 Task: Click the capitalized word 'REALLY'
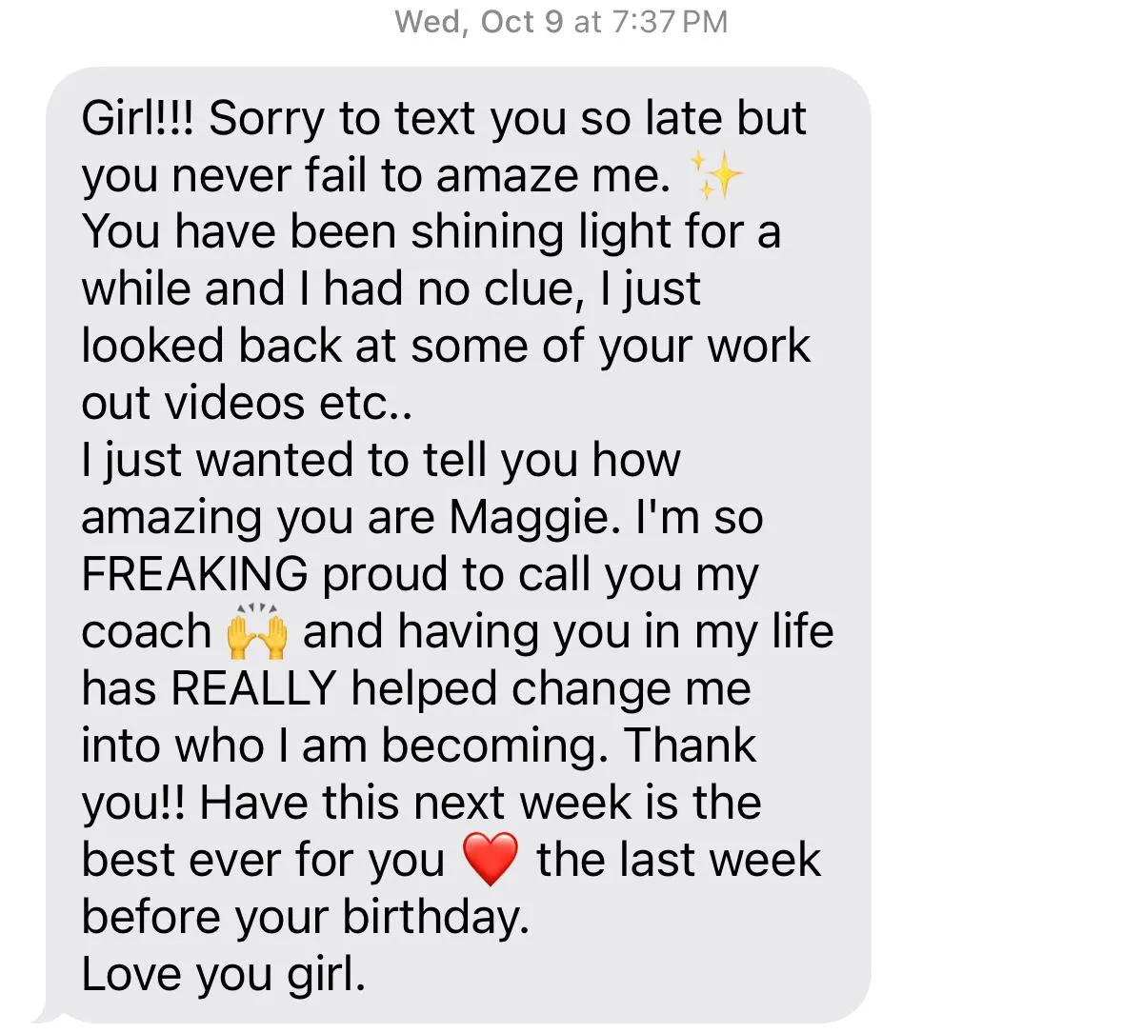point(253,688)
